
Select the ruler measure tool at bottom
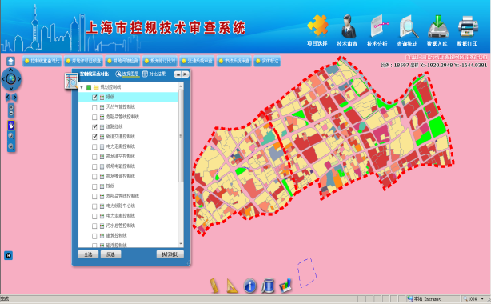[x=214, y=286]
